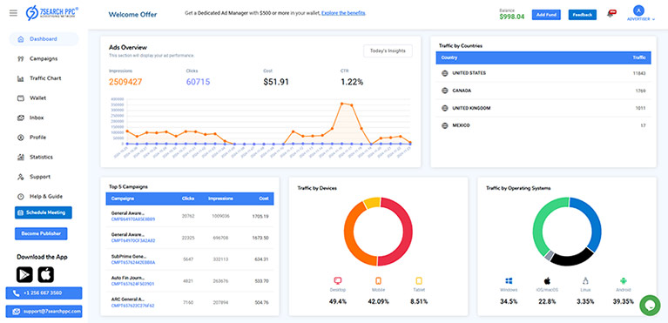Image resolution: width=668 pixels, height=323 pixels.
Task: Click globe icon beside United Kingdom
Action: 445,108
